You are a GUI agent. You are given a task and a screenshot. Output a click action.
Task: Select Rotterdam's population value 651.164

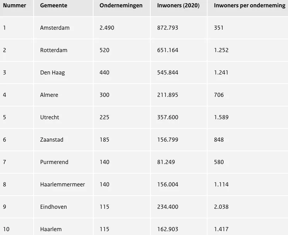[168, 50]
